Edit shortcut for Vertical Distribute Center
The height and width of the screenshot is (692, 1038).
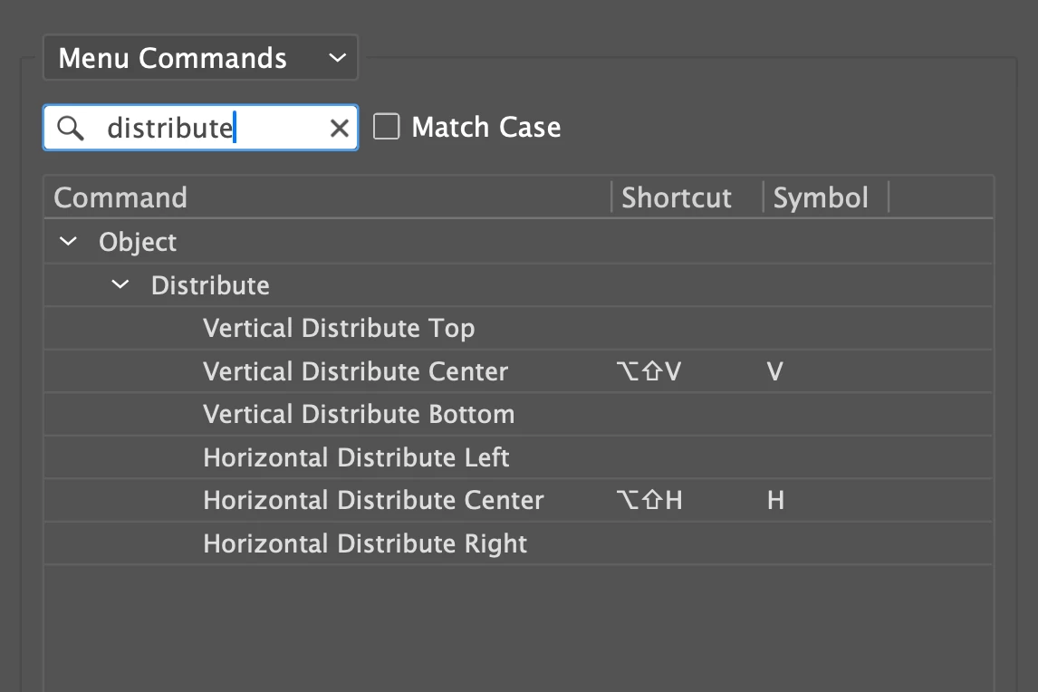coord(649,371)
